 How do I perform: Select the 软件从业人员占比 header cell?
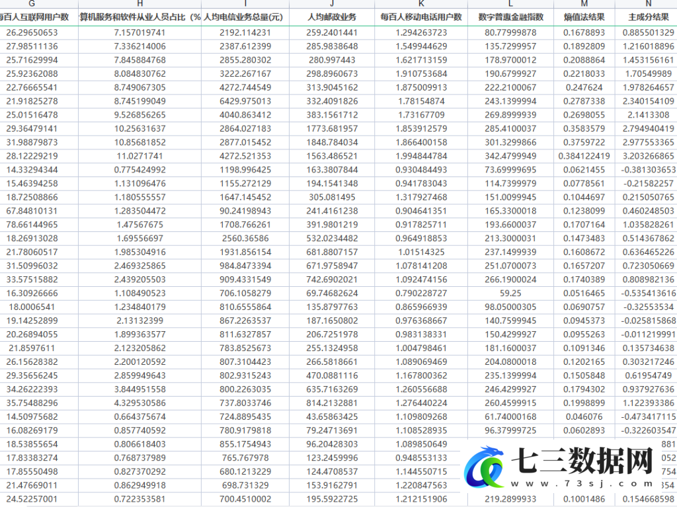coord(140,17)
